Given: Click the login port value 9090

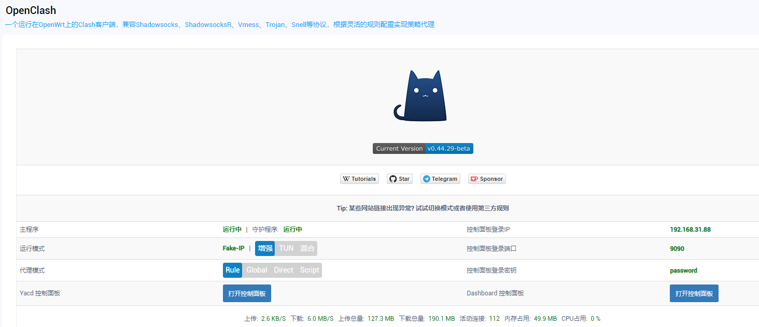Looking at the screenshot, I should tap(677, 249).
